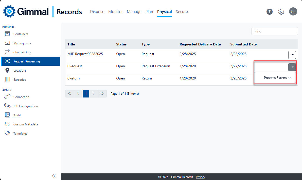Open the CL user avatar menu
This screenshot has height=180, width=302.
coord(293,12)
